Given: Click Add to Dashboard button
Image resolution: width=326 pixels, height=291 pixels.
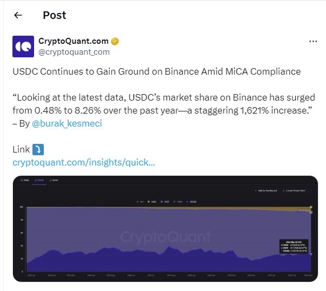Looking at the screenshot, I should click(x=266, y=190).
